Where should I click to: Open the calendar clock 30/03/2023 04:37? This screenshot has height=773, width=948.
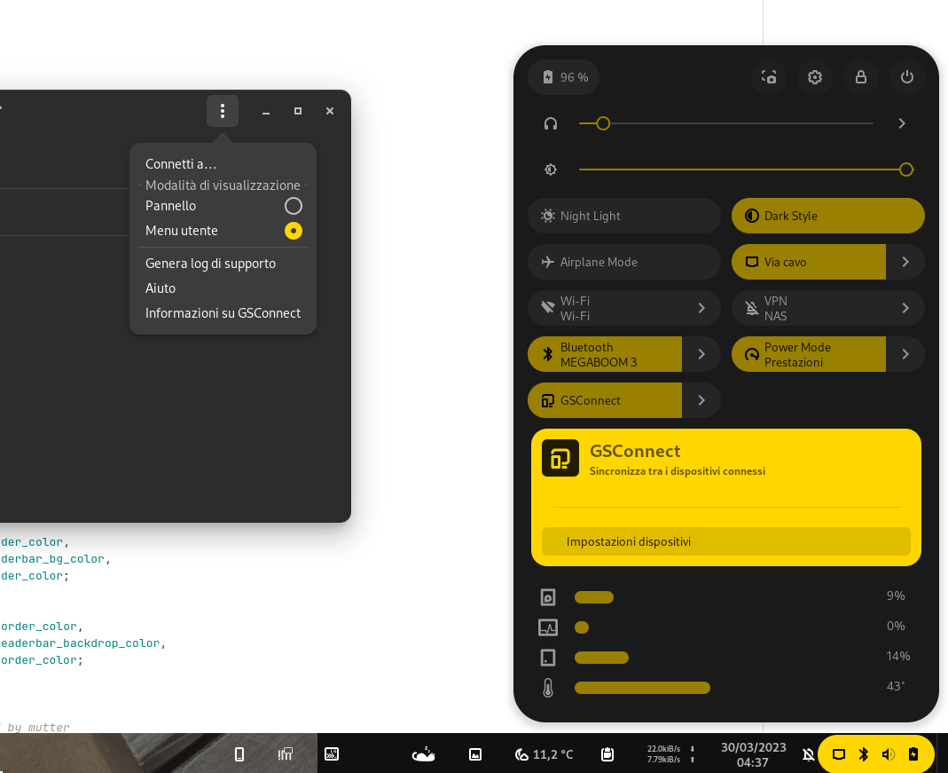753,754
